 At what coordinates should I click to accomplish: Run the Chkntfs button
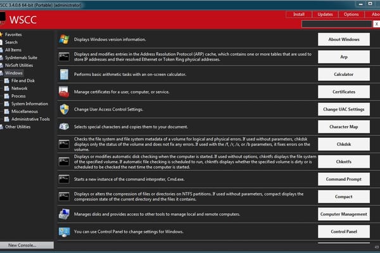[344, 162]
